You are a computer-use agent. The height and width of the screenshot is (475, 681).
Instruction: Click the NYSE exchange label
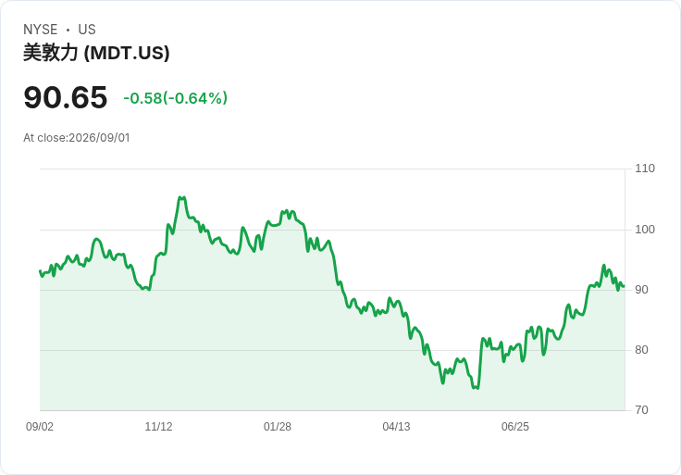pos(41,30)
